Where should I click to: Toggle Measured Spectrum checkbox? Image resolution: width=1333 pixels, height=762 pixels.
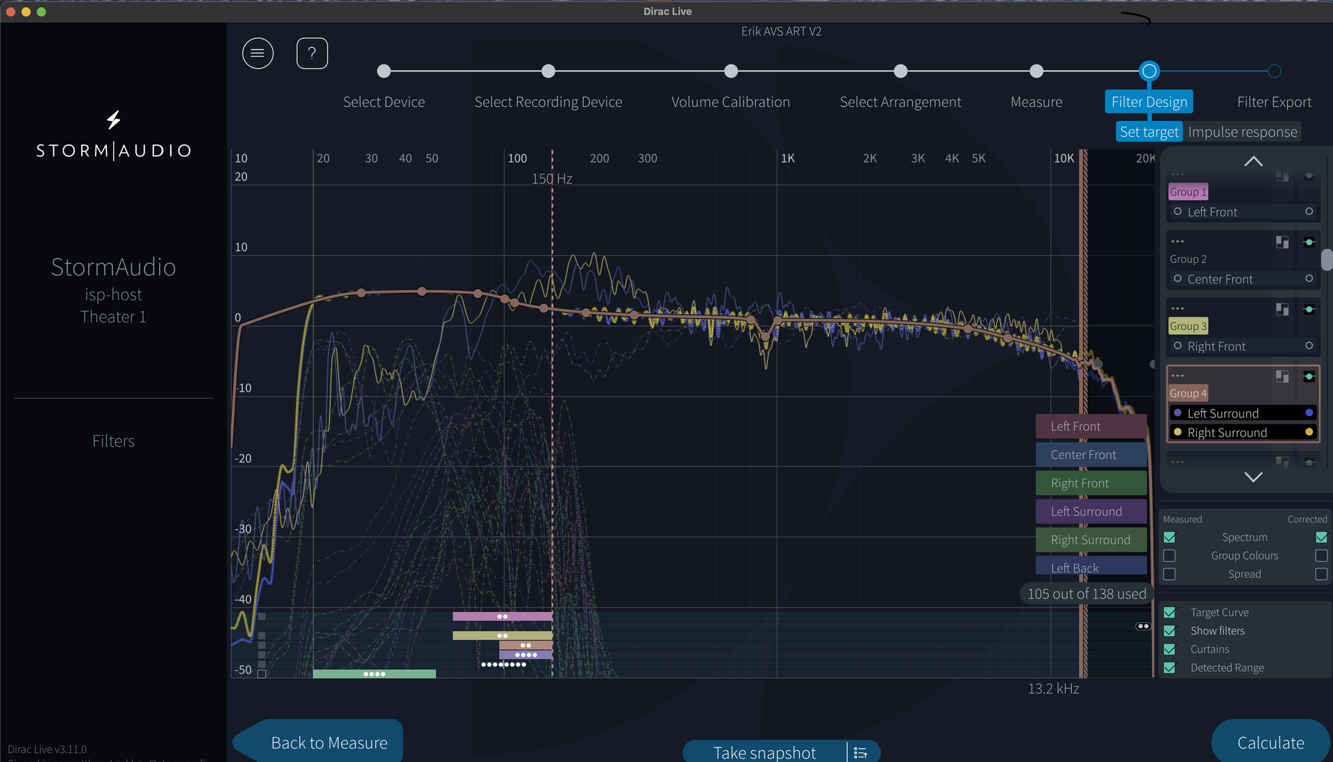pyautogui.click(x=1170, y=537)
